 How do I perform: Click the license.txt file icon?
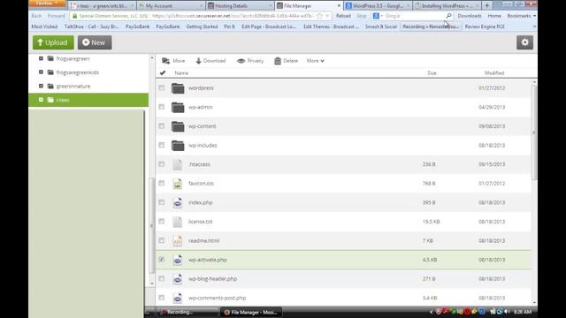click(x=177, y=222)
